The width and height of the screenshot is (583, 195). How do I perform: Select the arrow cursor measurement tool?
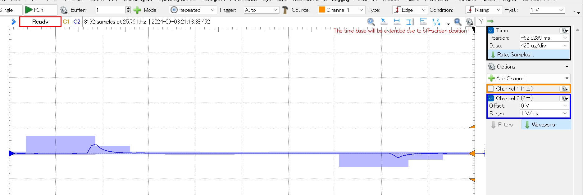384,22
